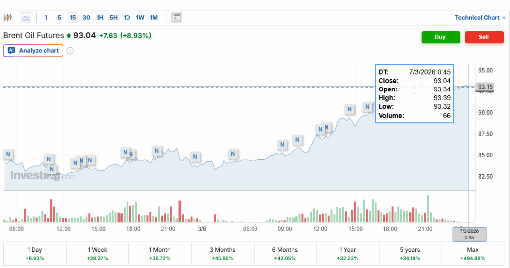
Task: Choose the 1 Year performance range
Action: point(347,254)
